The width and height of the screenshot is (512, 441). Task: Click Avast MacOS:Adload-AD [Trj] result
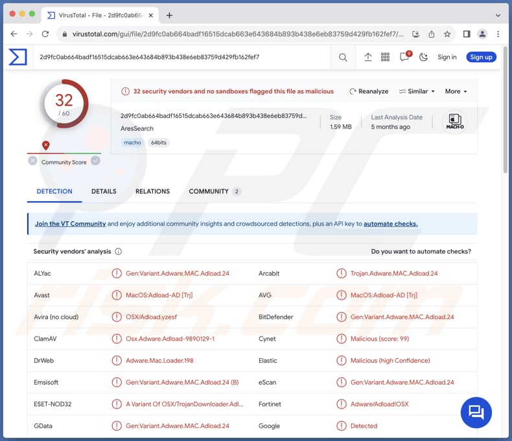pos(159,295)
